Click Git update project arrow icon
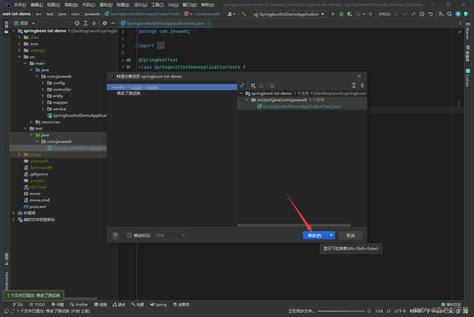Viewport: 474px width, 317px height. coord(397,14)
